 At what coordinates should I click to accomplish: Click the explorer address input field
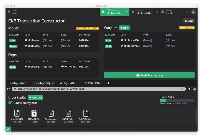(97, 89)
